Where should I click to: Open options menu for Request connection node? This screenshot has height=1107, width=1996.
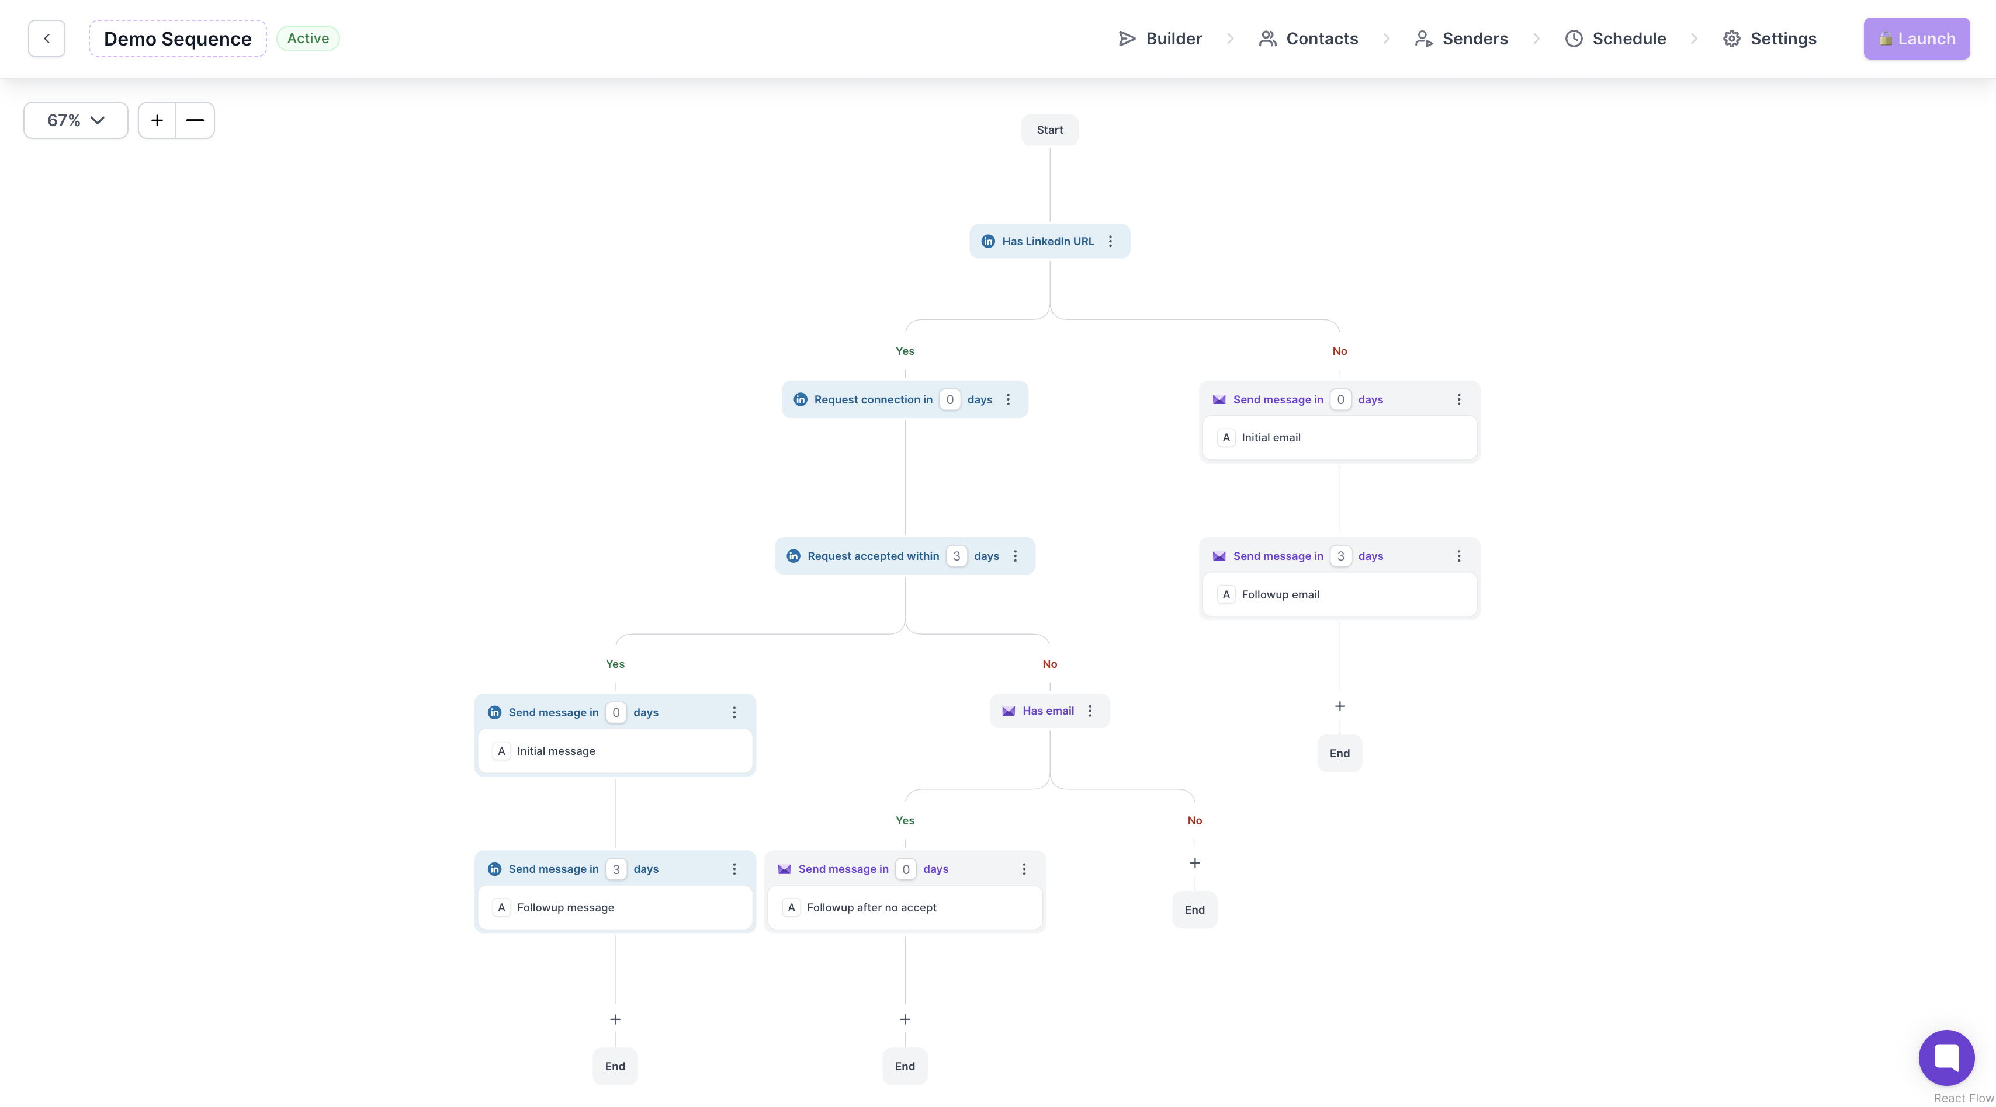(1008, 399)
